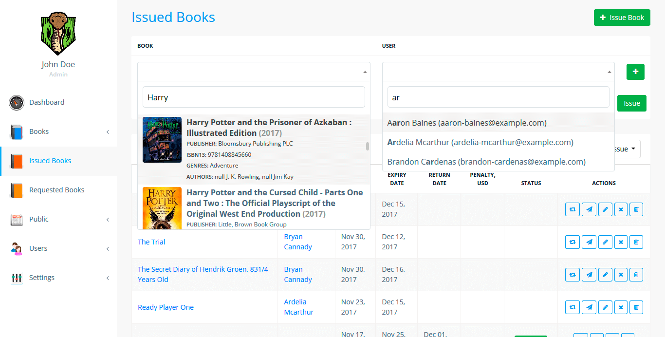Click the renew icon in The Trial row
The image size is (665, 337).
click(x=573, y=242)
